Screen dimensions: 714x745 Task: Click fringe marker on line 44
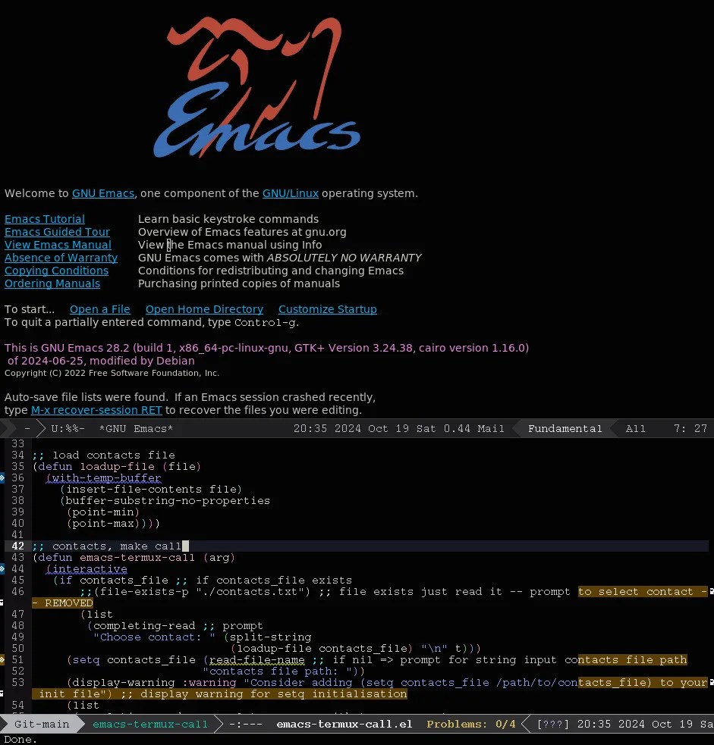click(2, 568)
